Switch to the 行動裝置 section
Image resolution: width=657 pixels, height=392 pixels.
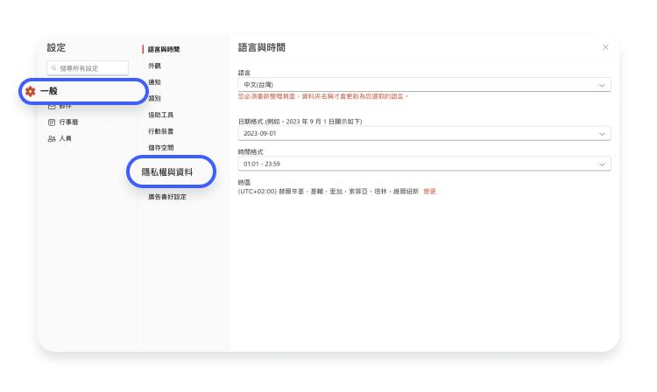coord(161,131)
